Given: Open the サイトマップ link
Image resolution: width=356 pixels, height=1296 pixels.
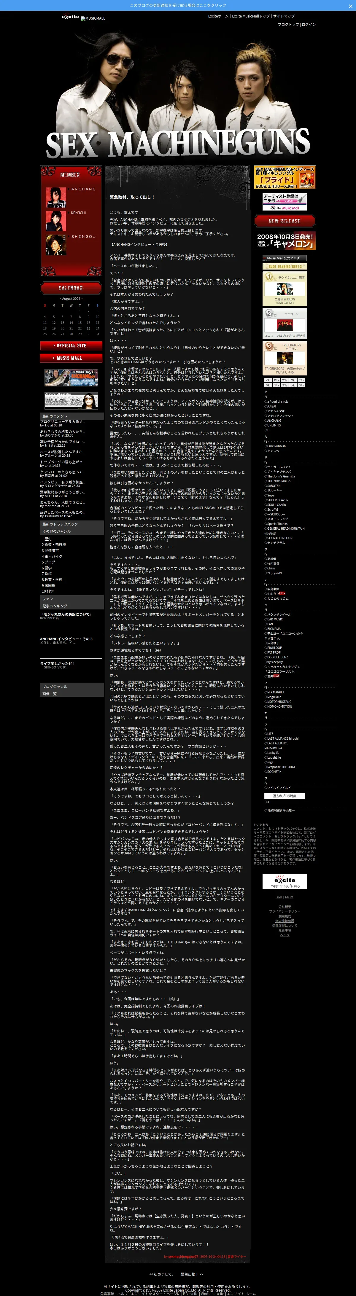Looking at the screenshot, I should point(284,16).
